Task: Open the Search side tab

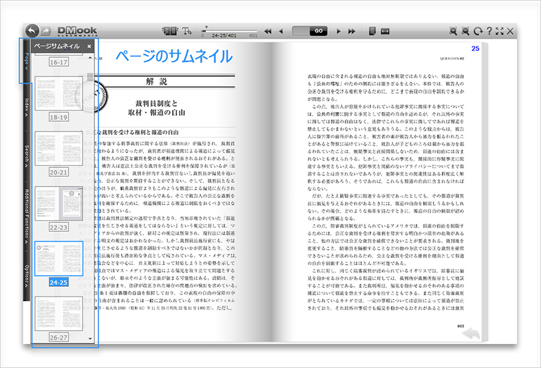Action: (27, 156)
